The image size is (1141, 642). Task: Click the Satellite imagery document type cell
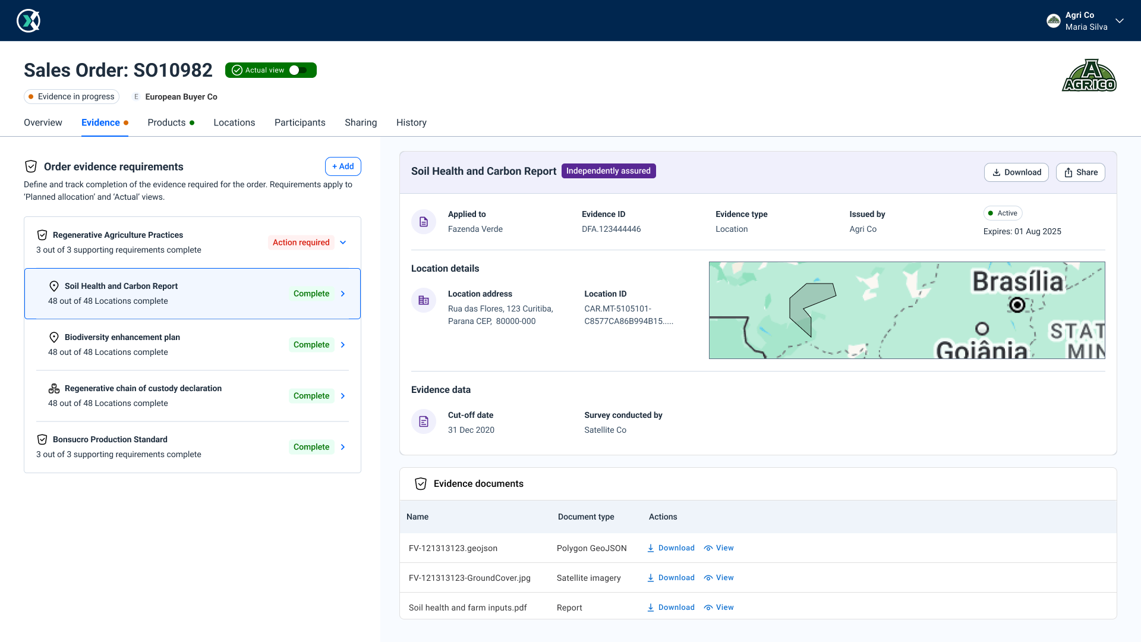pyautogui.click(x=588, y=578)
